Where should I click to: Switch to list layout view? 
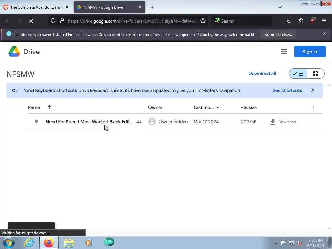pyautogui.click(x=298, y=74)
